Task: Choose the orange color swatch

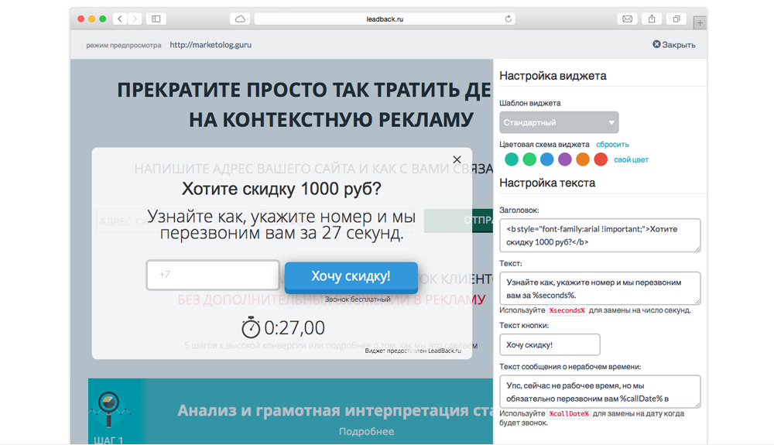Action: click(583, 159)
